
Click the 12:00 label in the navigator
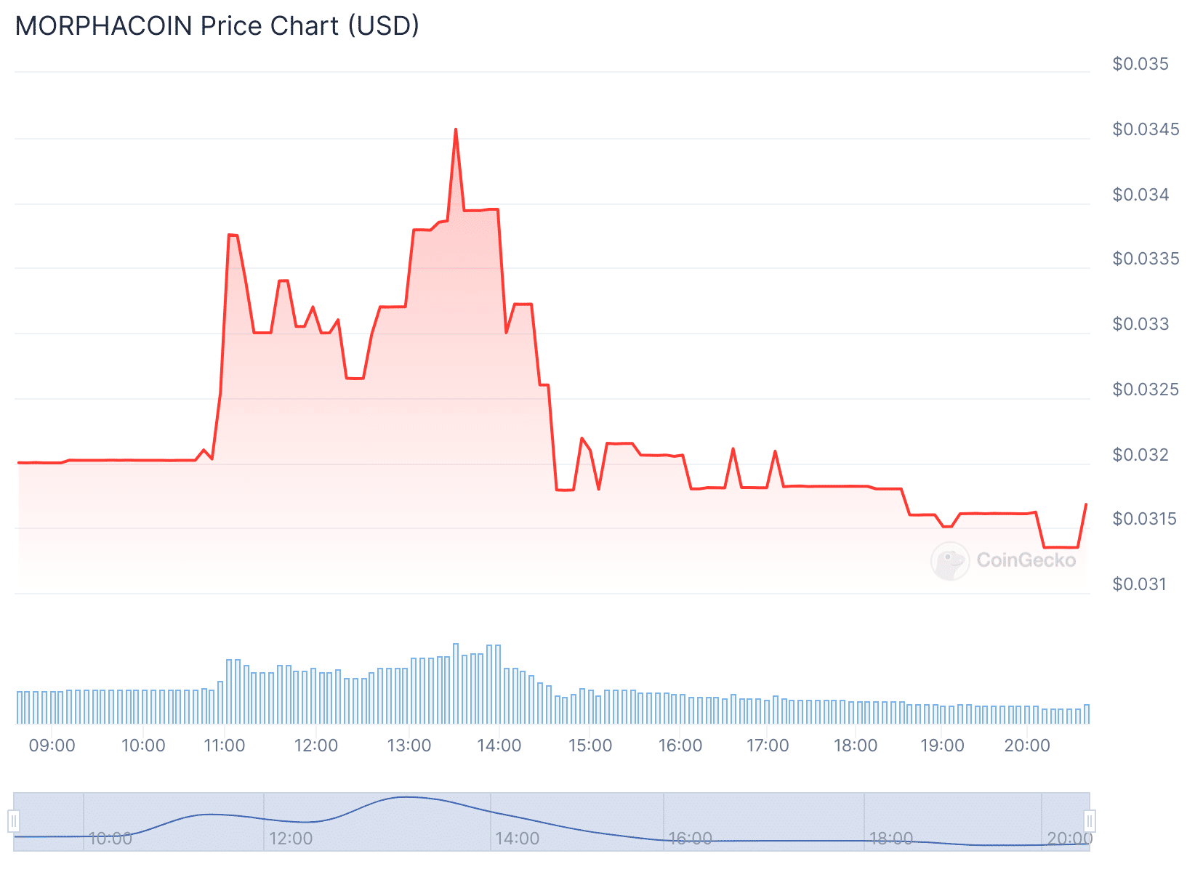291,839
